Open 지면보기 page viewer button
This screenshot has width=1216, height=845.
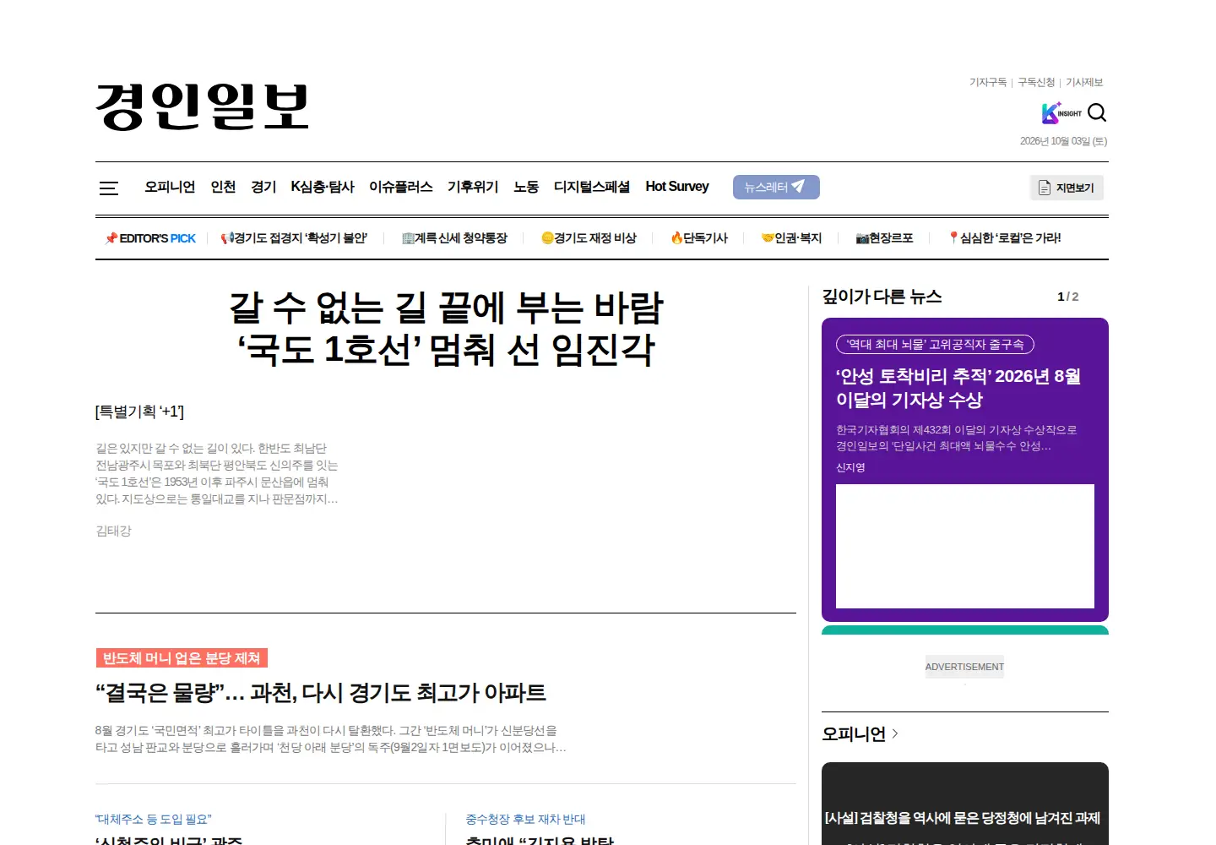pos(1067,188)
